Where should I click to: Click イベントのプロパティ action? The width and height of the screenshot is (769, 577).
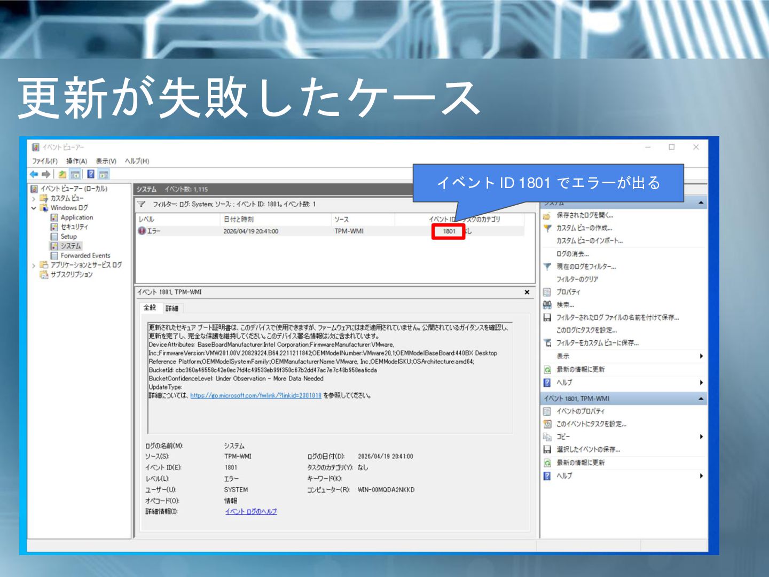click(x=580, y=411)
